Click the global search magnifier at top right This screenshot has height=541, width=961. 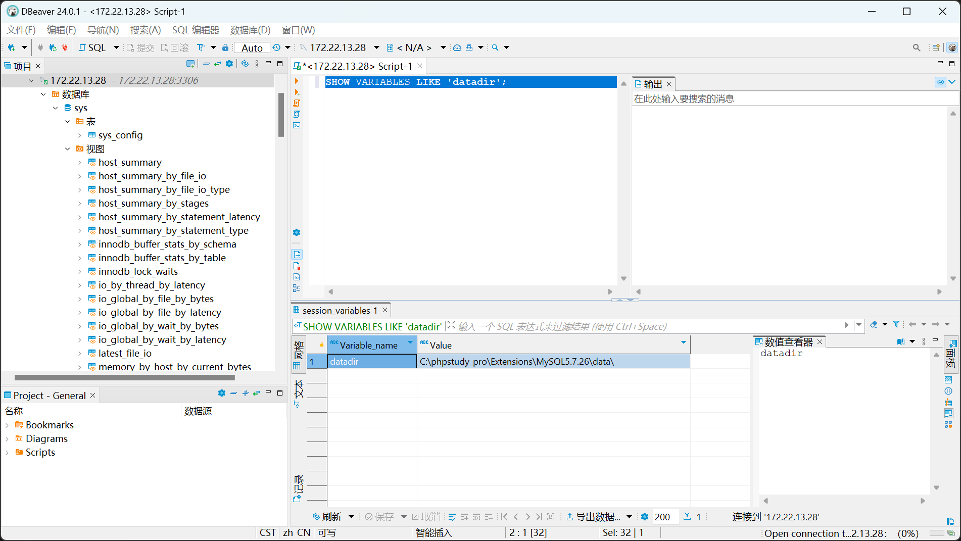click(917, 47)
